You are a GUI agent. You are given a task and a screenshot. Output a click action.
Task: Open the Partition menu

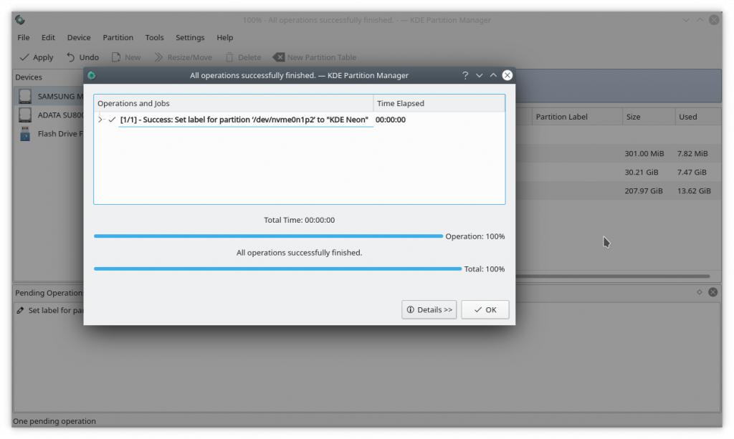[x=118, y=37]
